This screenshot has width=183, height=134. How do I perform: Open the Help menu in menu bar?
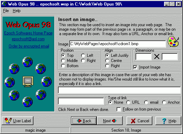pyautogui.click(x=17, y=11)
